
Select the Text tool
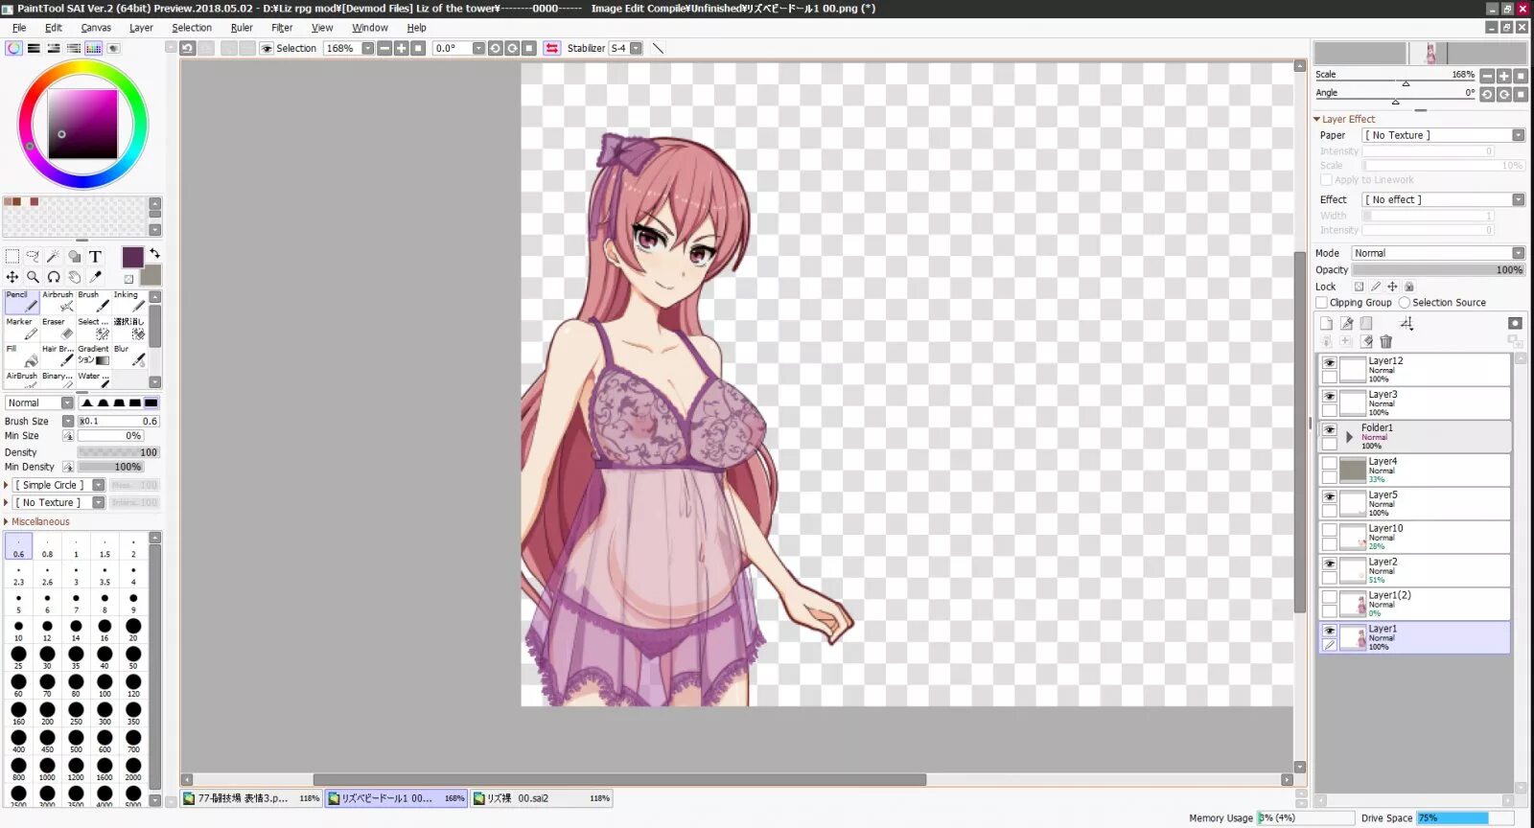[95, 256]
